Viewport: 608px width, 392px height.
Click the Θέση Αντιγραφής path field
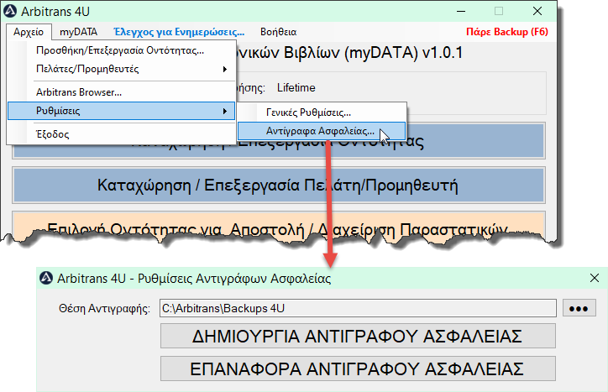358,308
